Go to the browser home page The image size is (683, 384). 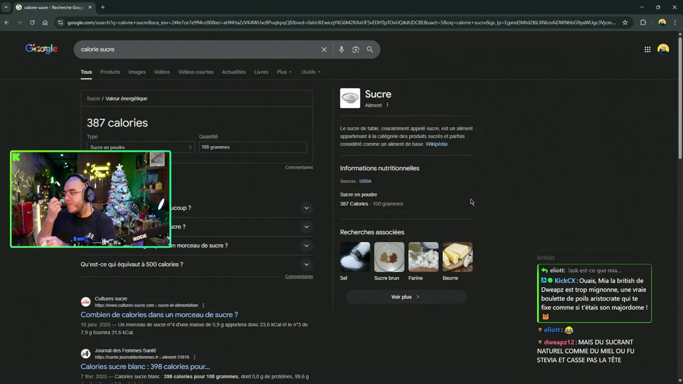point(45,22)
